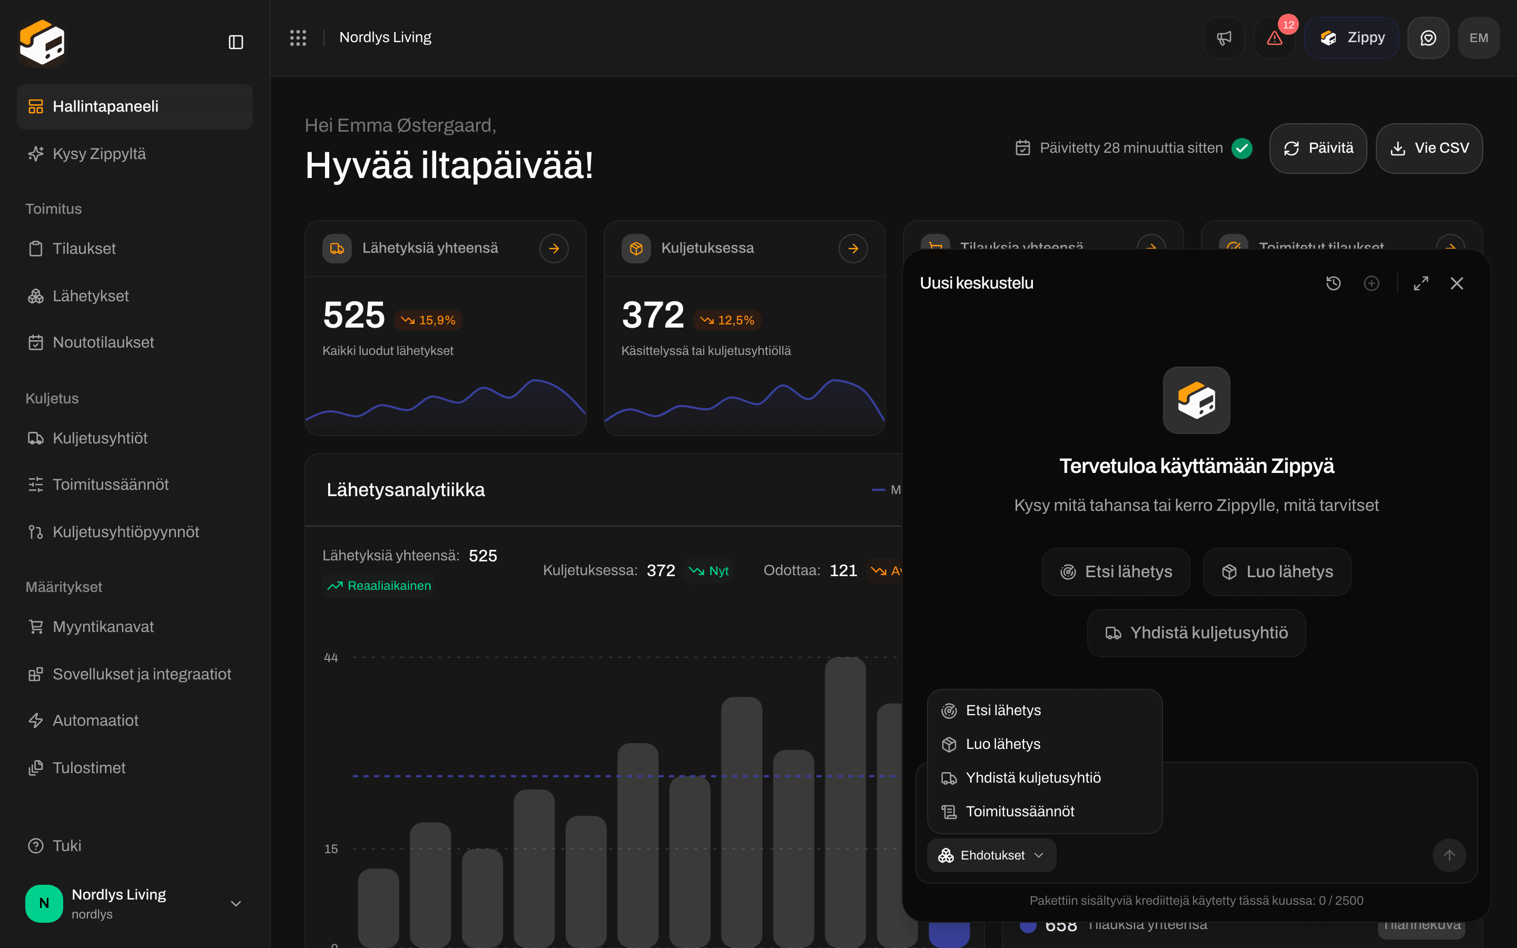Screen dimensions: 1517x948
Task: Click the credits usage text 0 / 2500
Action: (x=1196, y=901)
